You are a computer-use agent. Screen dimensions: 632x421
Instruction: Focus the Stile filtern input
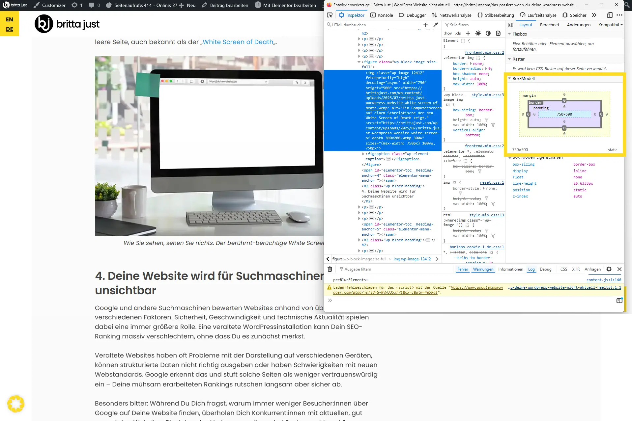(x=473, y=25)
